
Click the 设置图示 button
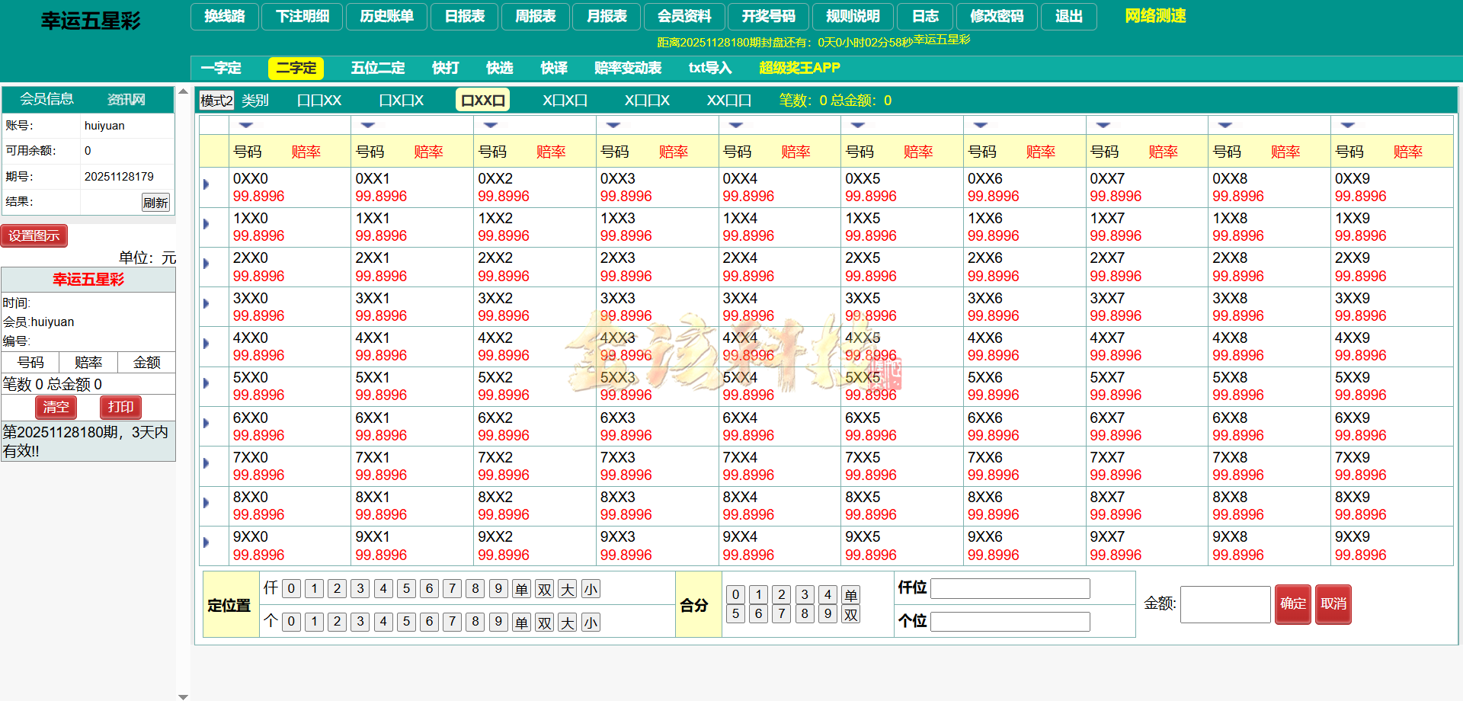[x=34, y=236]
